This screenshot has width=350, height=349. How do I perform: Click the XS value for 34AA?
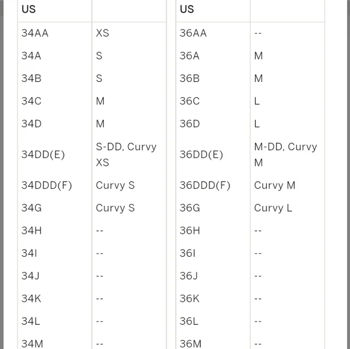pos(103,33)
